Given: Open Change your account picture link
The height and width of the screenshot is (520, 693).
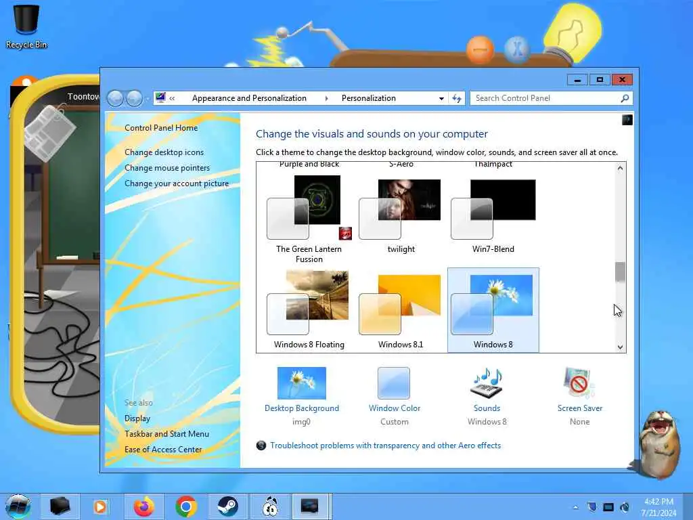Looking at the screenshot, I should [x=177, y=183].
